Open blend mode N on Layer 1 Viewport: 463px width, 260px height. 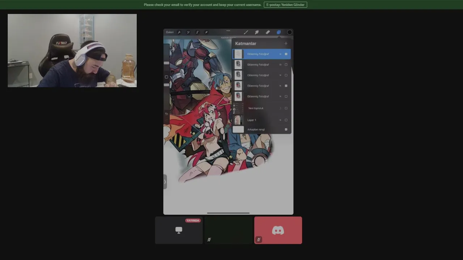(x=280, y=120)
